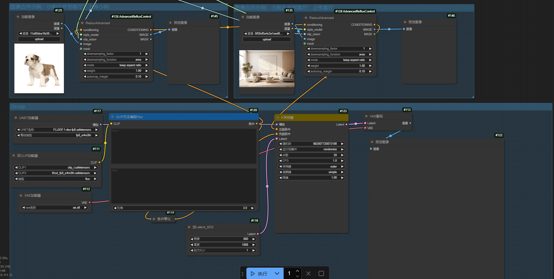554x279 pixels.
Task: Open the mode dropdown in node #126
Action: pyautogui.click(x=116, y=65)
